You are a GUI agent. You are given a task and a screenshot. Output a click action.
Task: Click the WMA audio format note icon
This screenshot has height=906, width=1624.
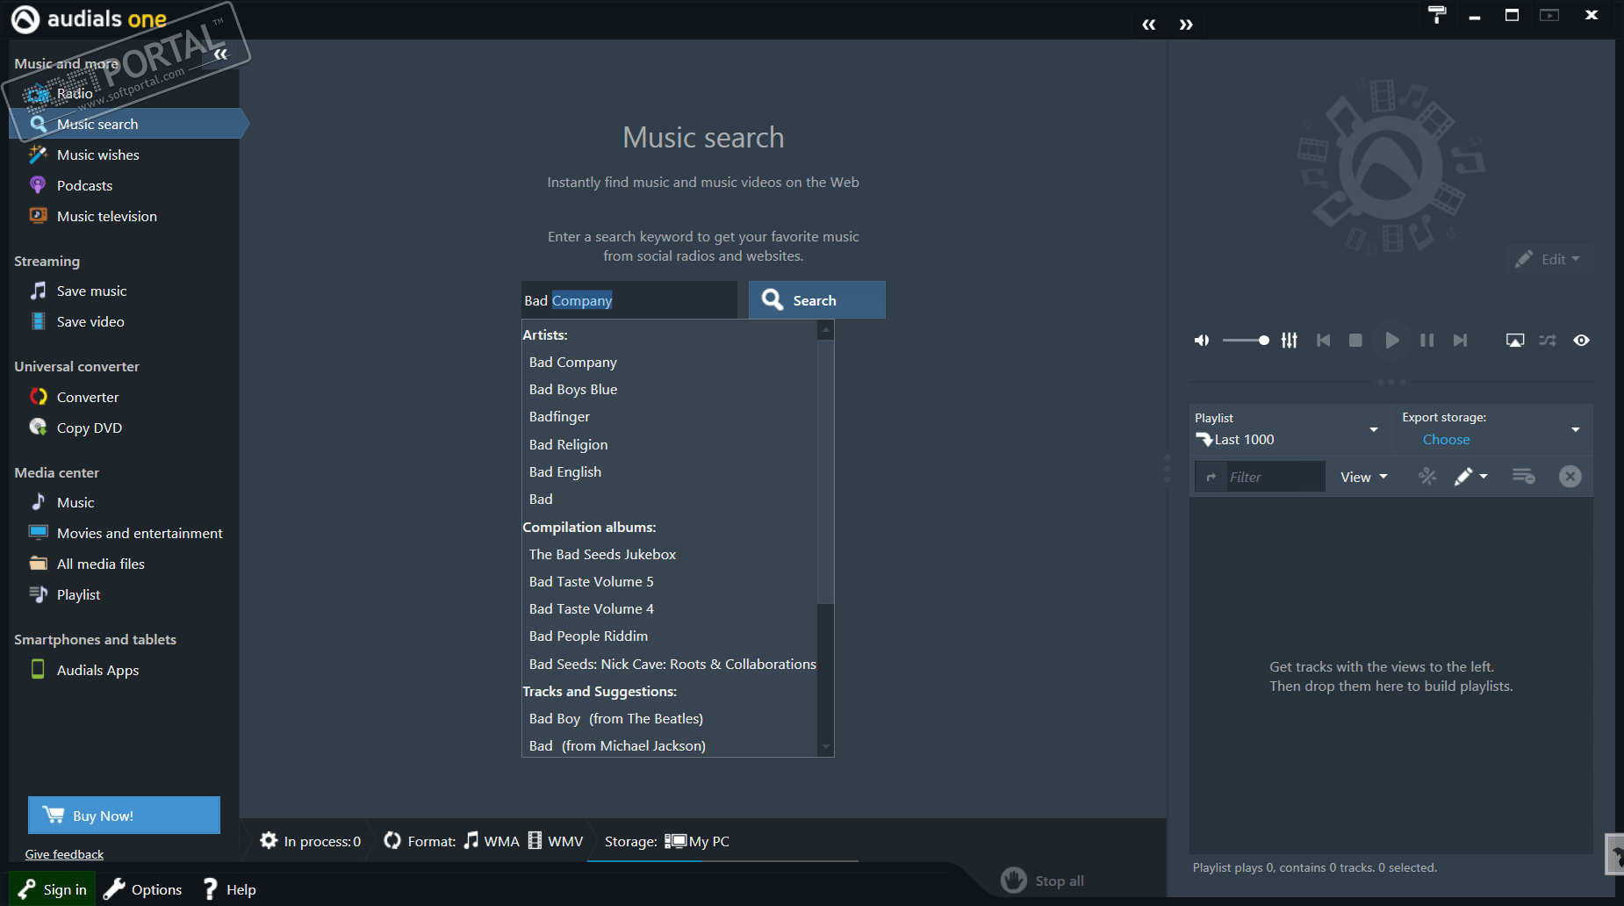[x=471, y=840]
